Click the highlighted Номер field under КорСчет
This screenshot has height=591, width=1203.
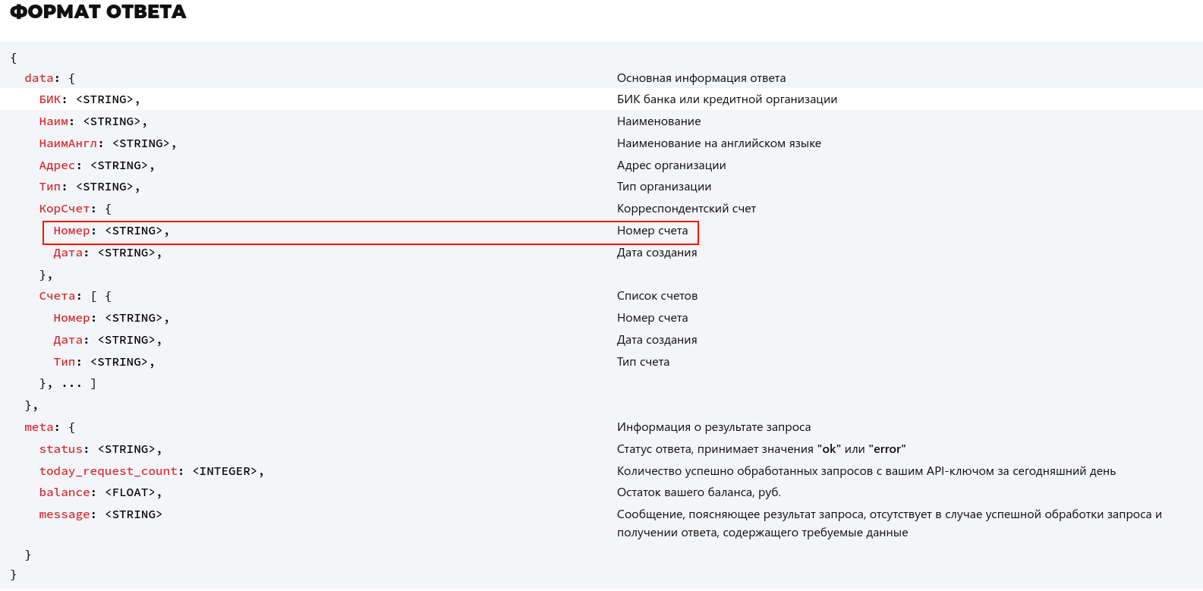point(71,231)
